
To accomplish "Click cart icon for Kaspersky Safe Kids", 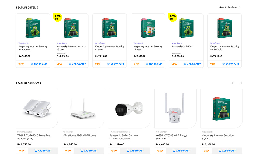I will coord(185,64).
